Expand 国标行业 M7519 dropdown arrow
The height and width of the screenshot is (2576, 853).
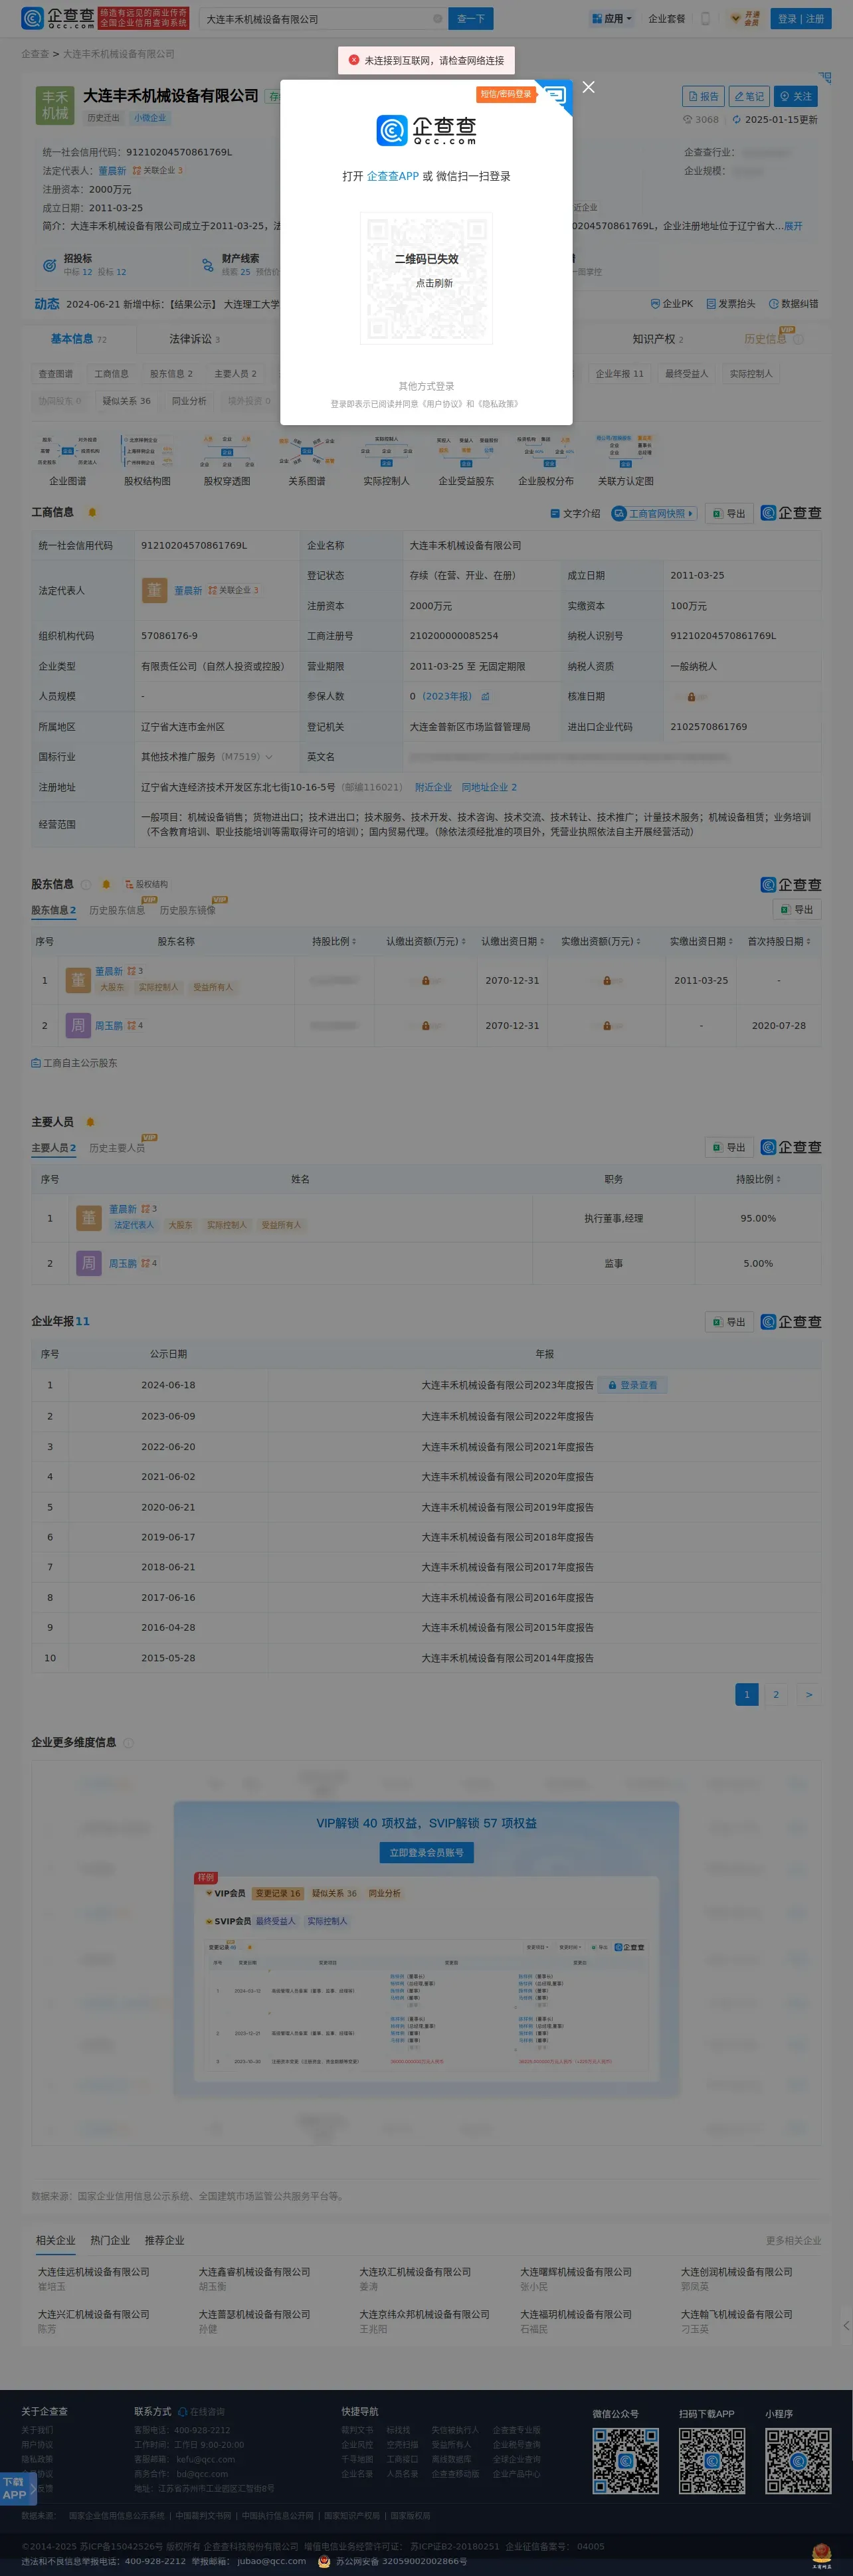[x=268, y=757]
